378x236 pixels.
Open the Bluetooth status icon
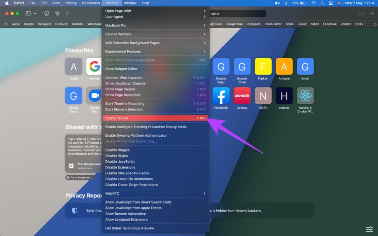286,3
